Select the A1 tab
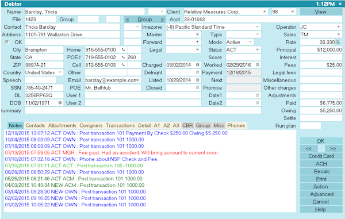345x219 pixels. (x=156, y=125)
